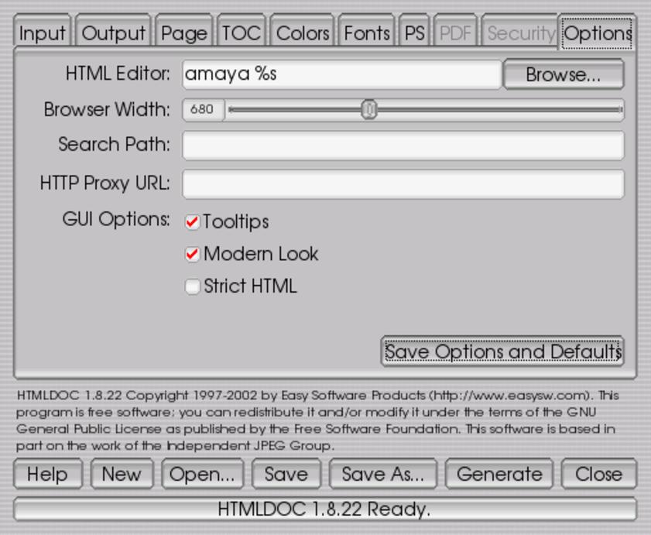Switch to the Fonts tab

[x=367, y=33]
